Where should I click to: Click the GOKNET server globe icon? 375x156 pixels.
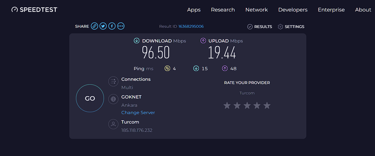(x=113, y=99)
